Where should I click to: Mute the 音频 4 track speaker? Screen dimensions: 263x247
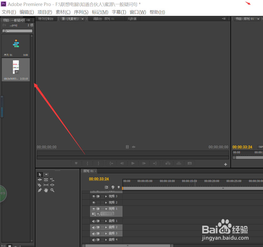[x=94, y=240]
